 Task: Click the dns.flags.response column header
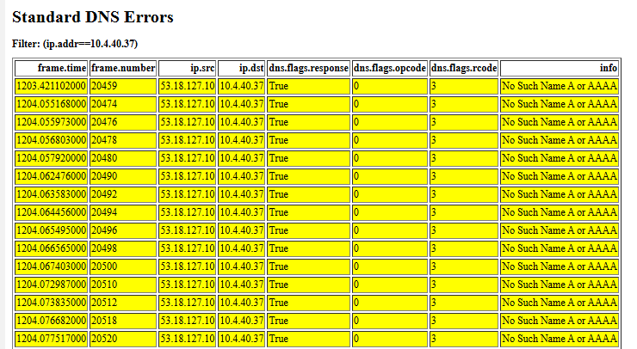(308, 67)
